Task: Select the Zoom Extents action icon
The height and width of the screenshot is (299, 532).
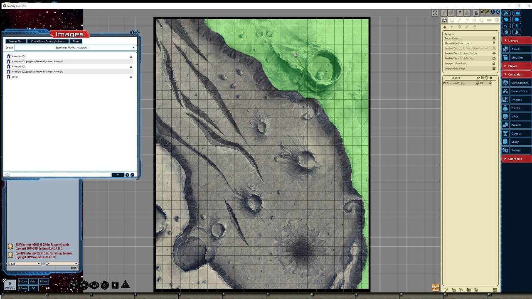Action: [495, 38]
